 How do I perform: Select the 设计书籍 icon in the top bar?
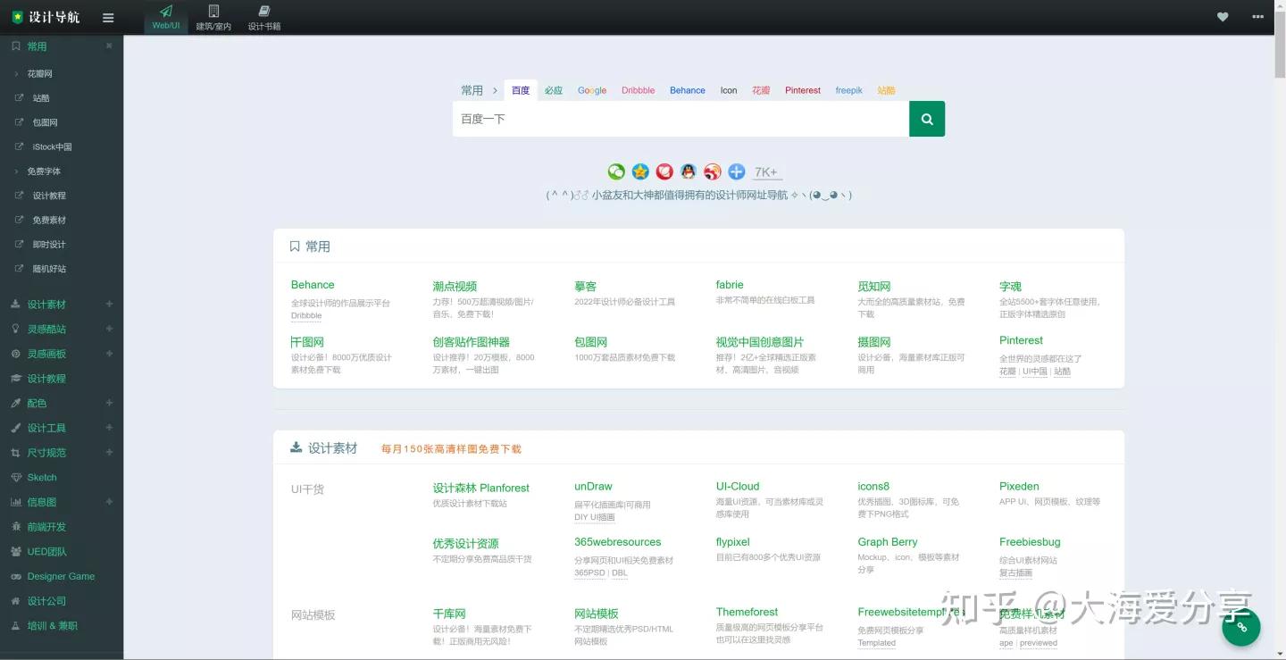click(x=263, y=16)
